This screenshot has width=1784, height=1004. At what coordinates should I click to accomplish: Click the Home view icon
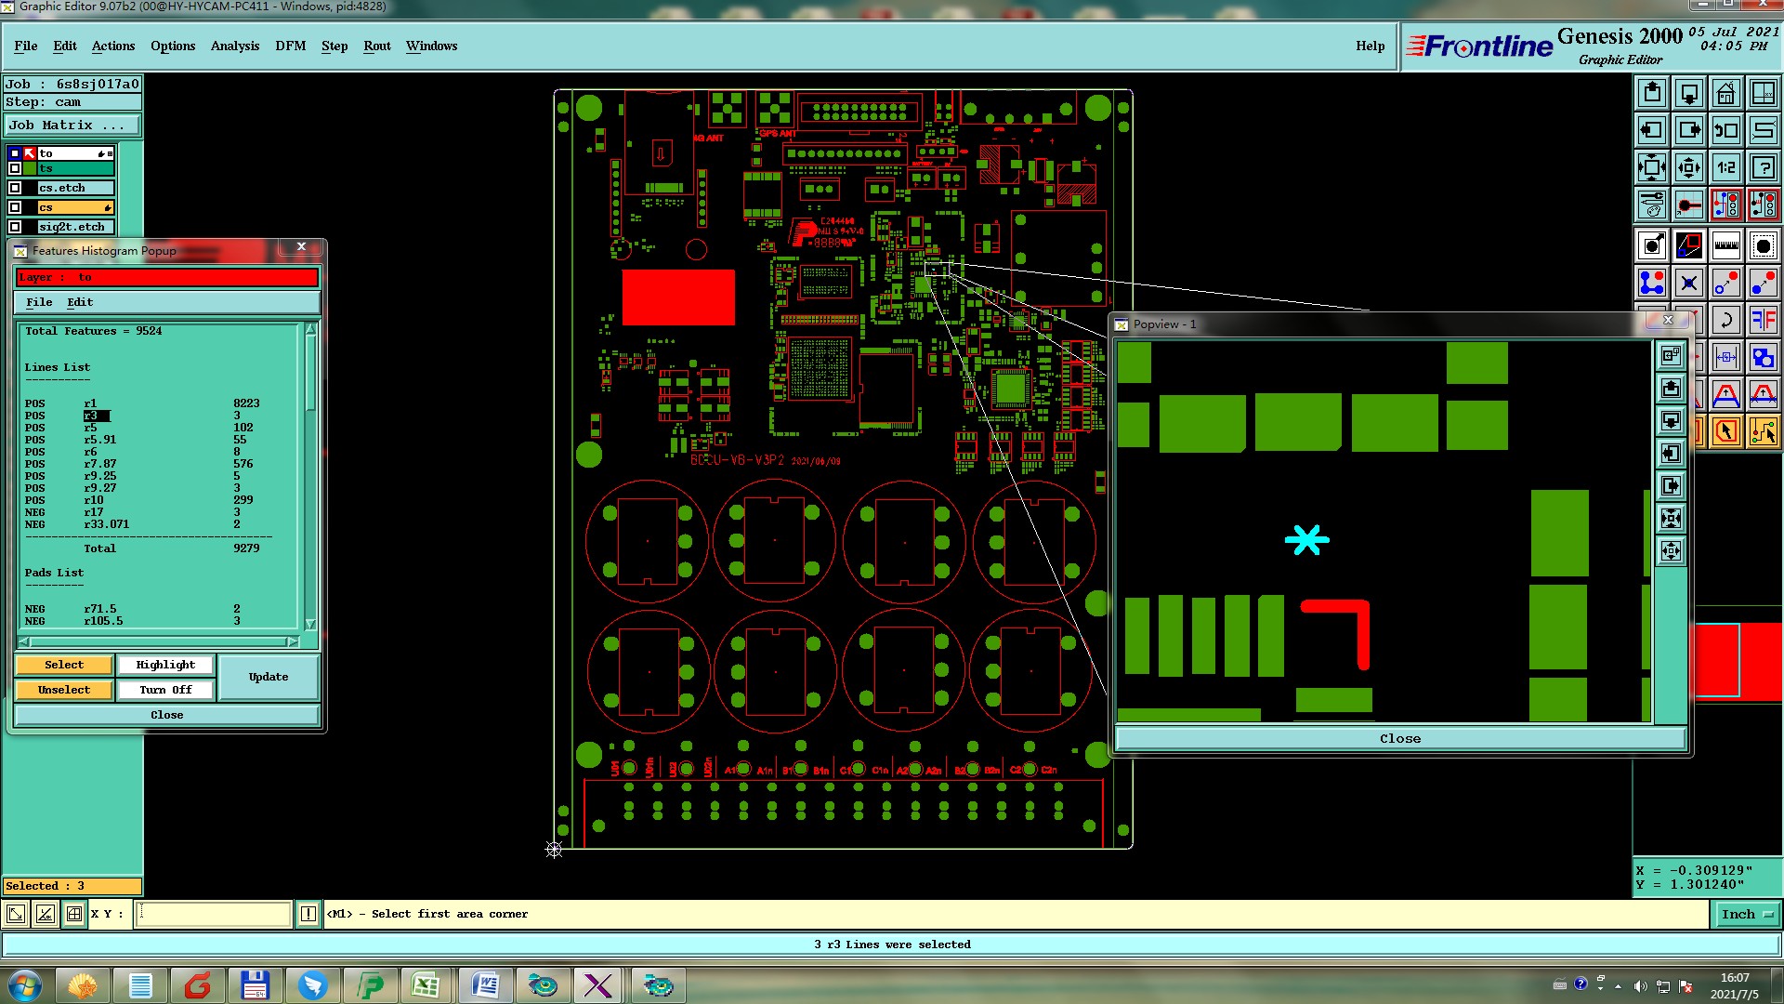coord(1725,93)
